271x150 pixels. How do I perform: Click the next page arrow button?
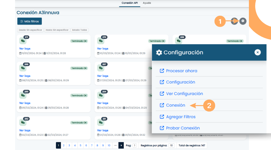coord(121,145)
